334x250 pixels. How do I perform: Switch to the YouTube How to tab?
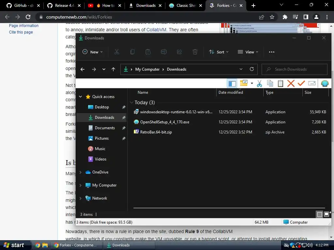[x=104, y=6]
